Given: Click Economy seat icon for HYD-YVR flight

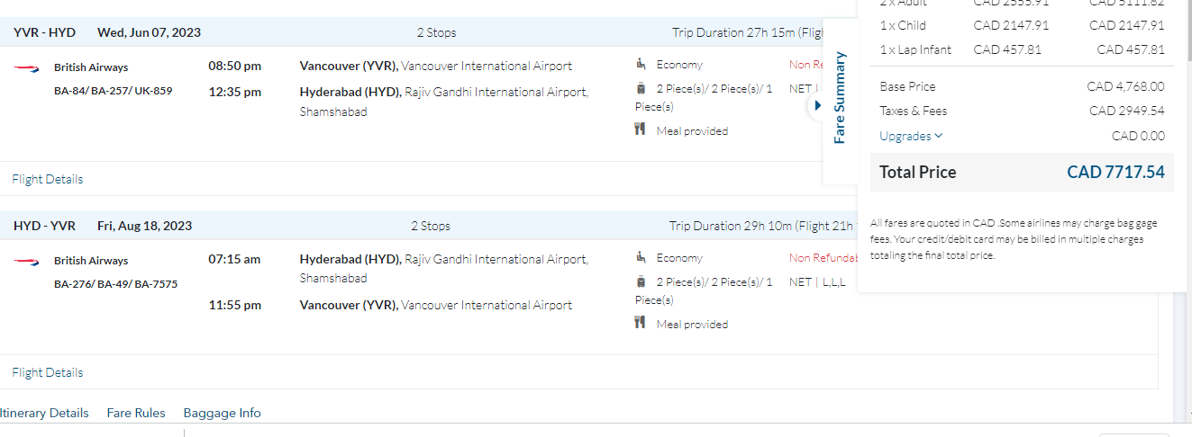Looking at the screenshot, I should pyautogui.click(x=641, y=258).
